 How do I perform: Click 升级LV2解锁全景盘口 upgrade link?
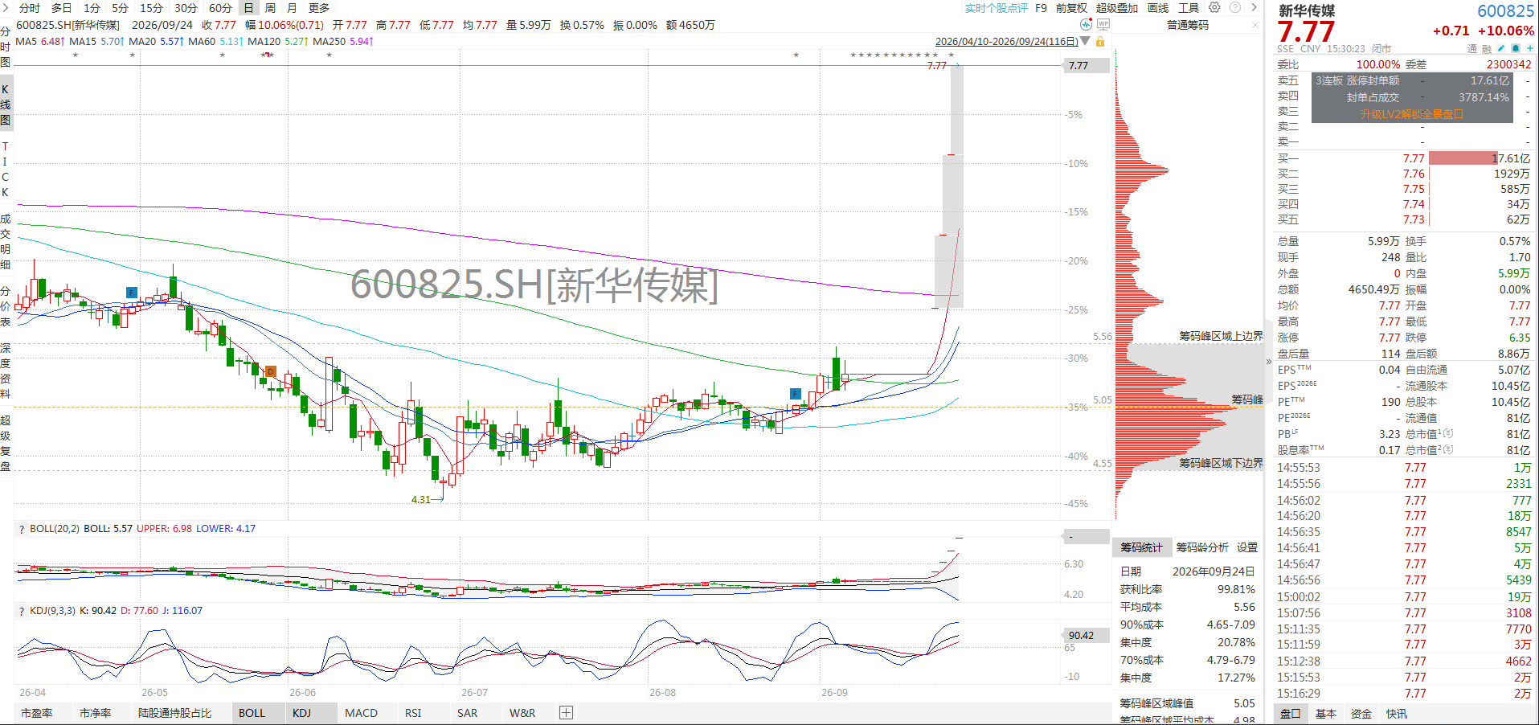(1412, 114)
